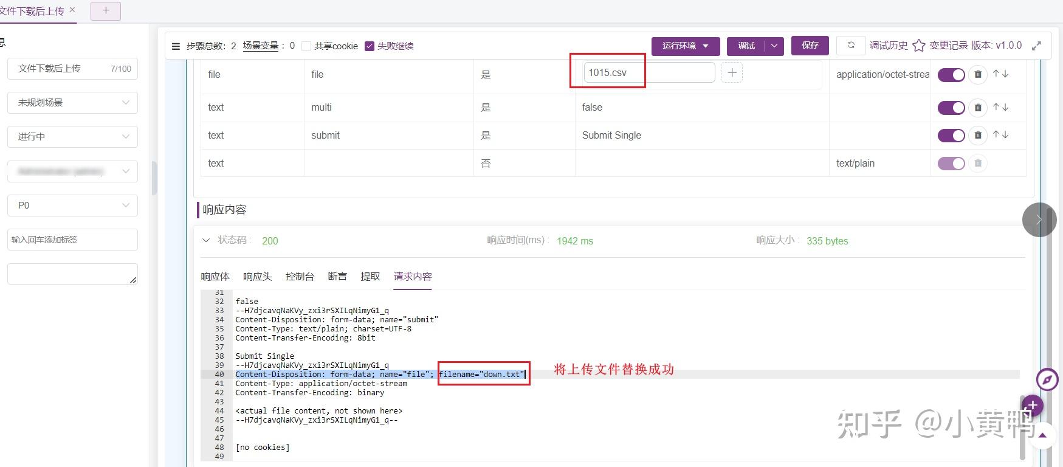Click the empty description textarea
1063x467 pixels.
(x=72, y=274)
